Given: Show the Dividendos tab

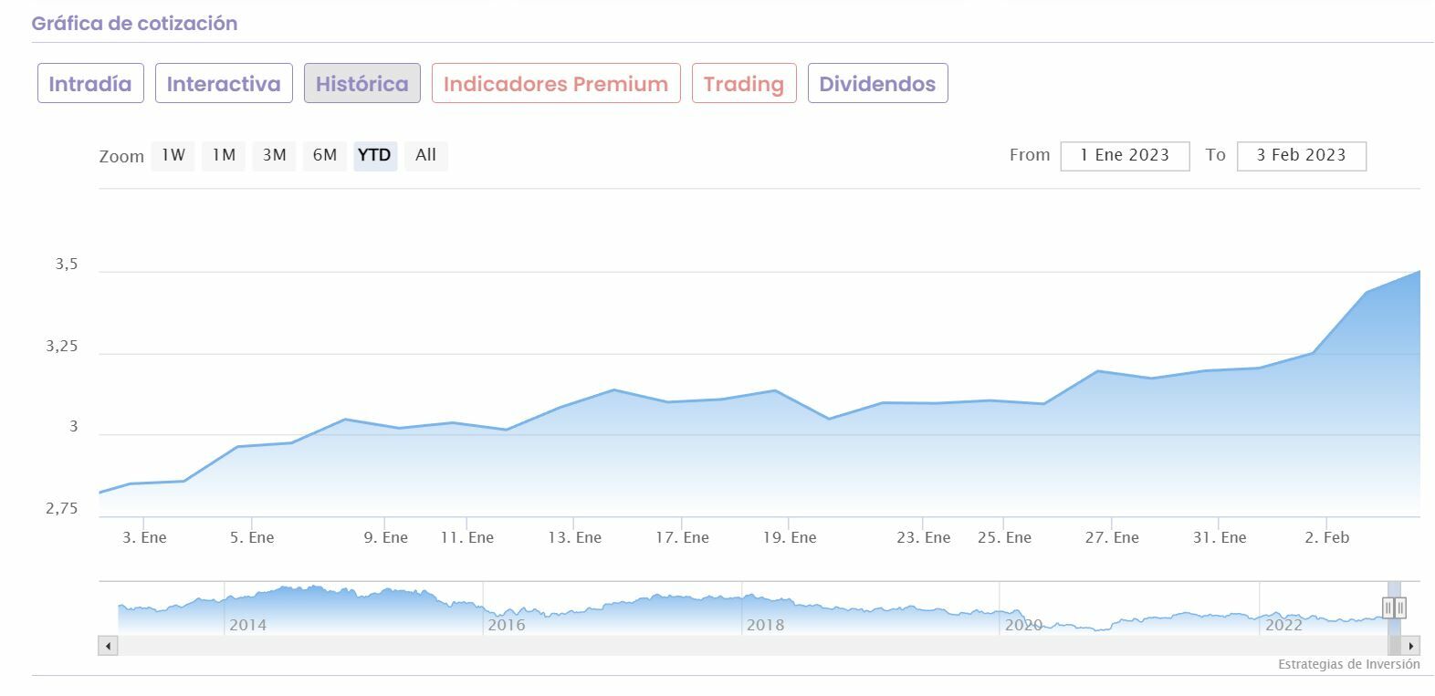Looking at the screenshot, I should click(x=877, y=84).
